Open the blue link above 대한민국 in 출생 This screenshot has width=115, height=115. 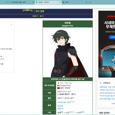click(60, 106)
